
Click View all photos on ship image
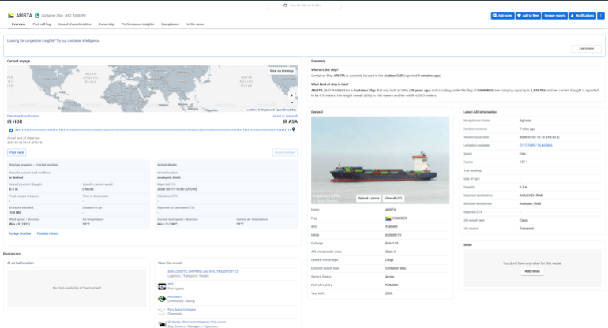coord(393,198)
